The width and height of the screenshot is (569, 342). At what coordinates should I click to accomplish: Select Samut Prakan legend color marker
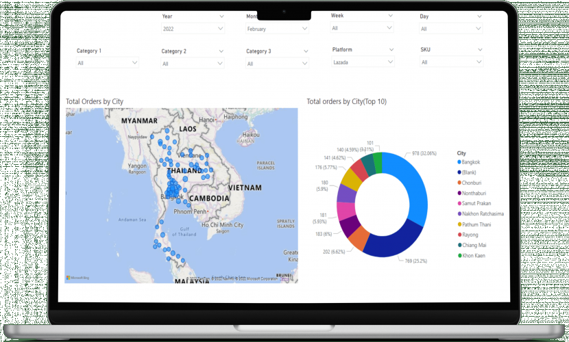pyautogui.click(x=459, y=203)
